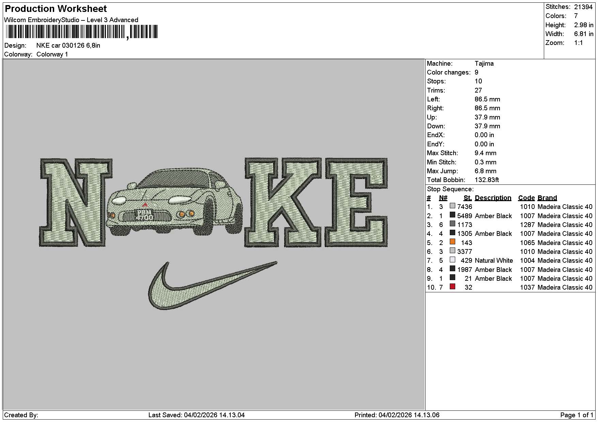Click the black swatch in stop row 4
Image resolution: width=598 pixels, height=422 pixels.
(x=453, y=232)
